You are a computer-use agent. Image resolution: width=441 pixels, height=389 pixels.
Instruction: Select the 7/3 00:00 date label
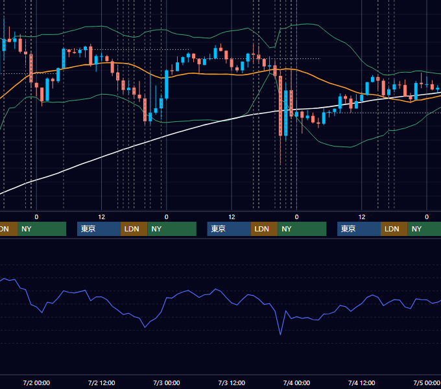click(167, 383)
